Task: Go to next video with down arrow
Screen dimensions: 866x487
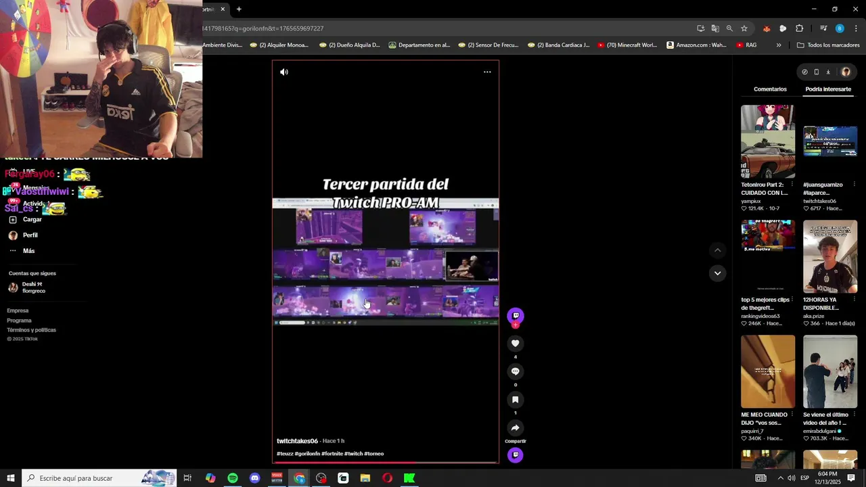Action: 717,273
